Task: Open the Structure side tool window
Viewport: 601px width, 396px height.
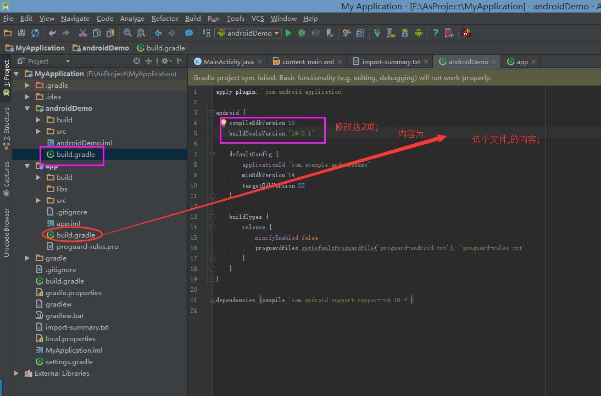Action: pyautogui.click(x=6, y=128)
